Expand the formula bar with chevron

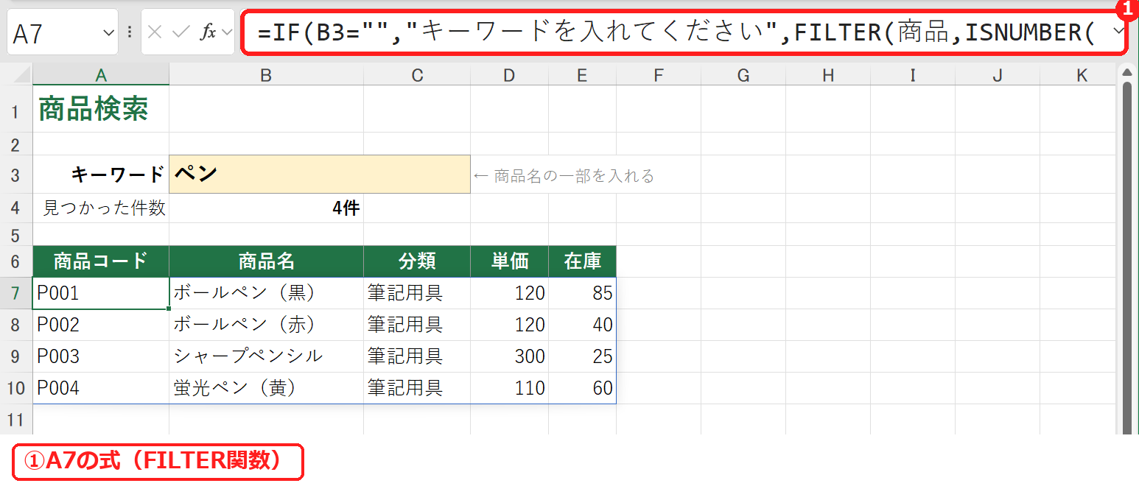coord(1118,32)
